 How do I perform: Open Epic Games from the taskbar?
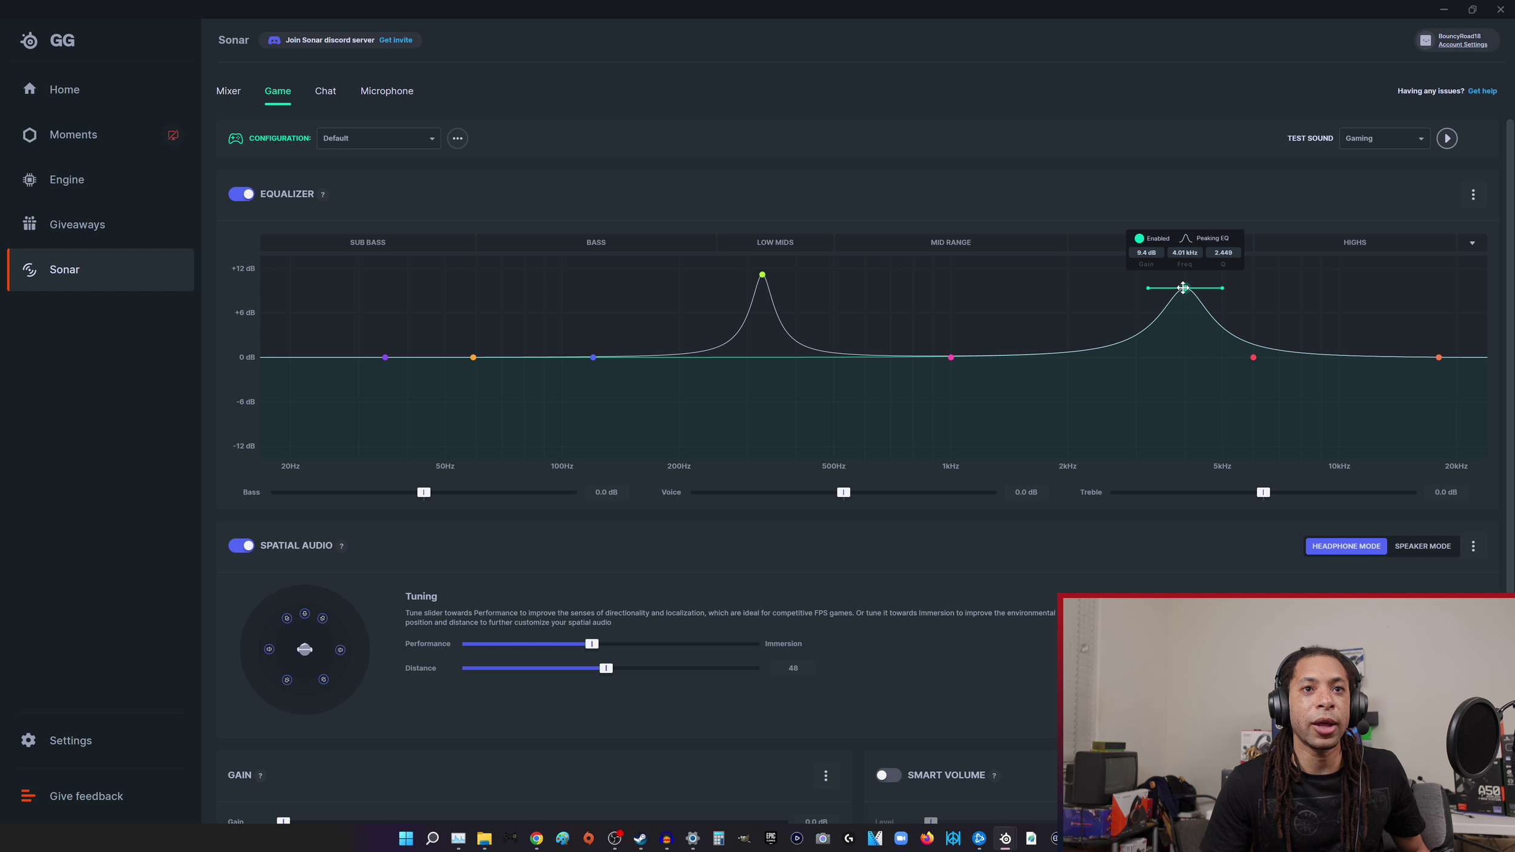[x=771, y=839]
